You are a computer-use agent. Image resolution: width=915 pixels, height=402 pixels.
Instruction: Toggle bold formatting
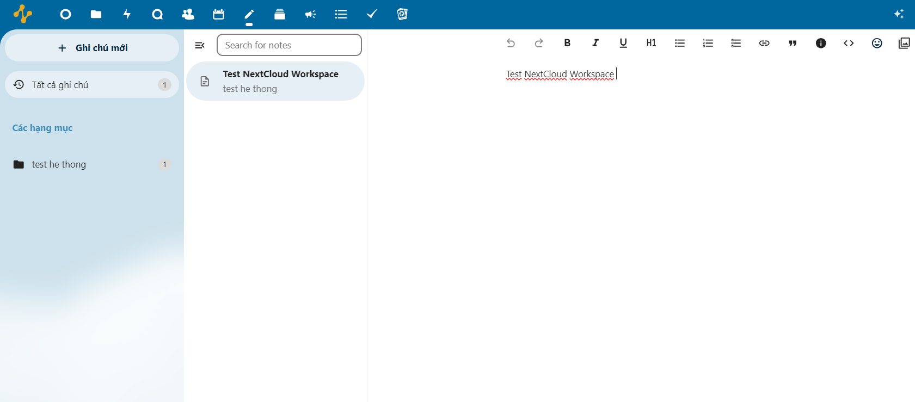(x=567, y=43)
